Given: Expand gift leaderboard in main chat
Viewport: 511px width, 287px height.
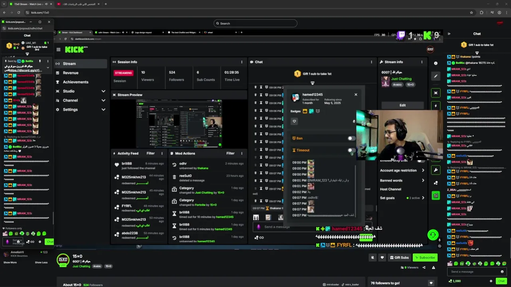Looking at the screenshot, I should coord(477,53).
